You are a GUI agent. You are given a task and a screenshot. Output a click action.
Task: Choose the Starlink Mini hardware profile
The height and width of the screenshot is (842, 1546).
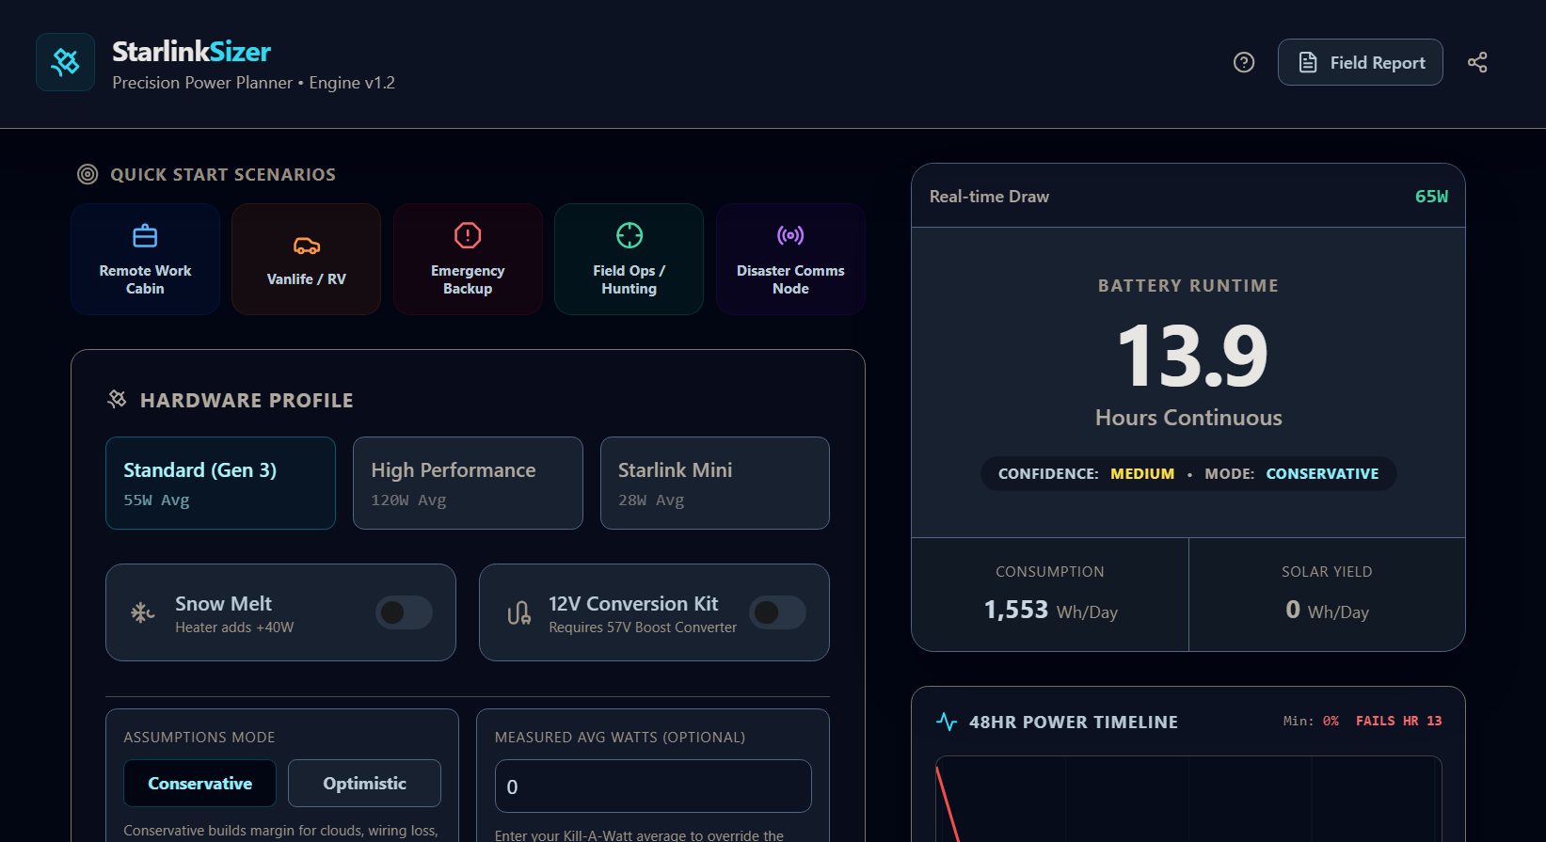click(715, 483)
